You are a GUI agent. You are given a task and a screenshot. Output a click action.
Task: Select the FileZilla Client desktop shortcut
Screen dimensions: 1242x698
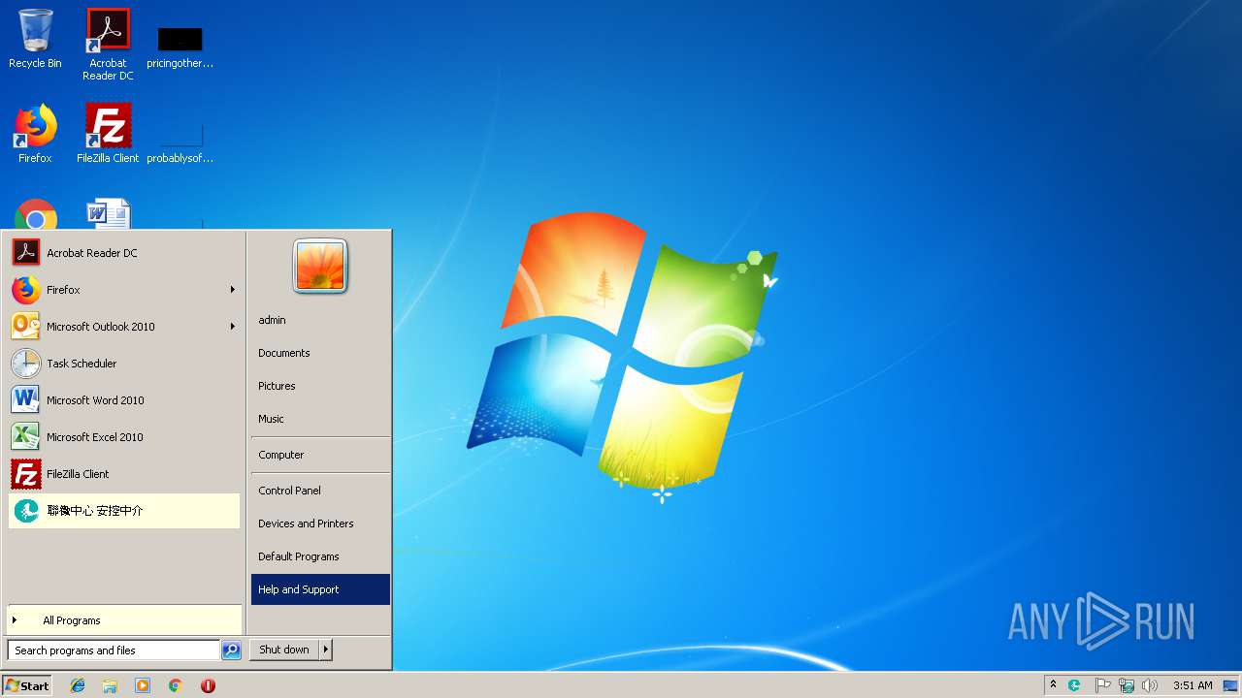[108, 133]
